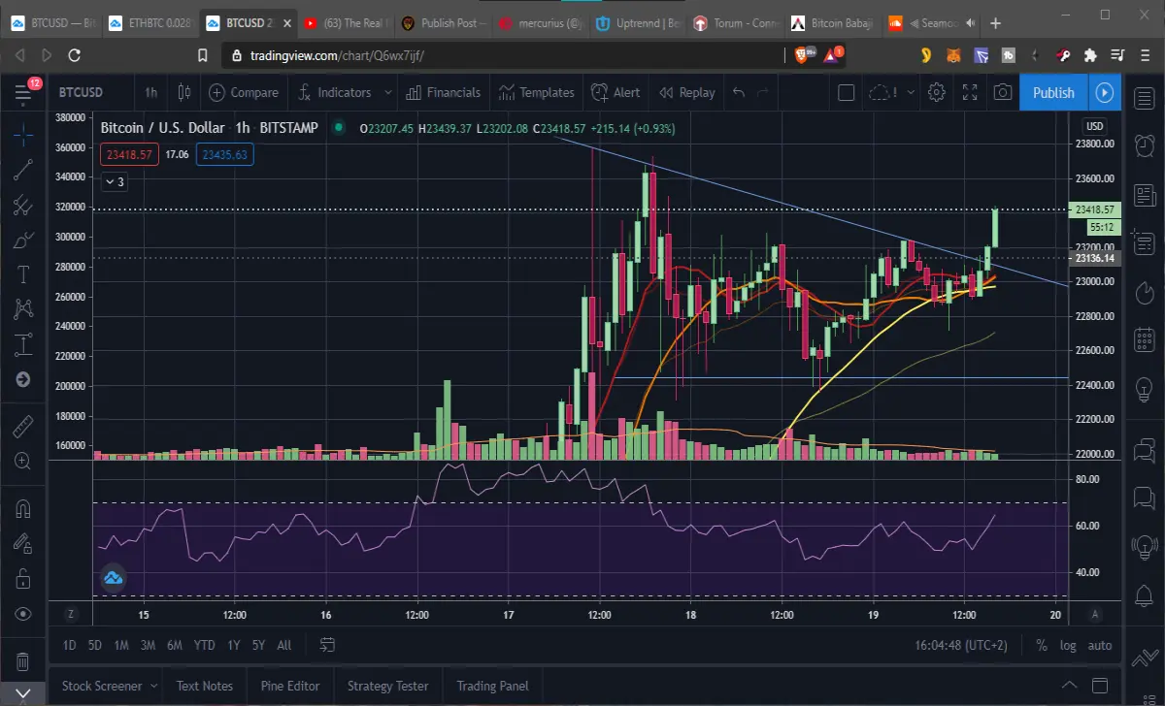Image resolution: width=1165 pixels, height=706 pixels.
Task: Click the Compare symbol button
Action: [244, 93]
